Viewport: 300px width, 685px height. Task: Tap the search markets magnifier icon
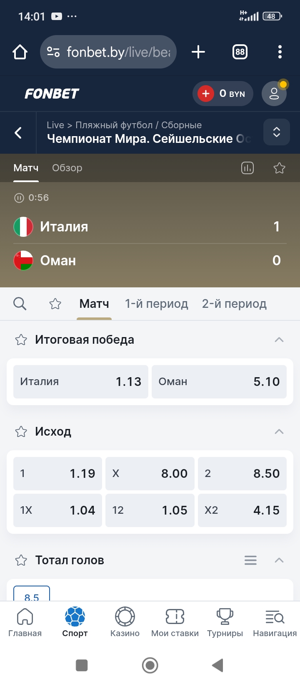[x=20, y=304]
